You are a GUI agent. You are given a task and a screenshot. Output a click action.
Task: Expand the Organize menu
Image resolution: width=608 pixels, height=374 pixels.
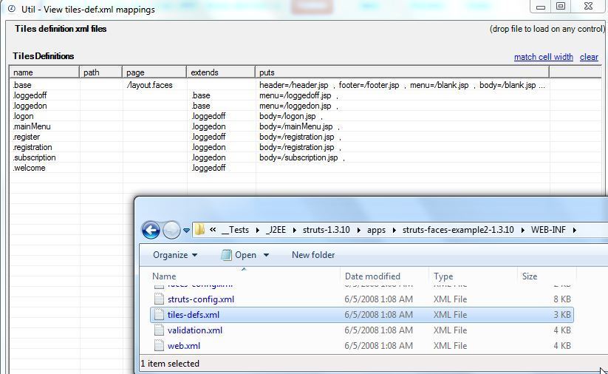point(175,255)
